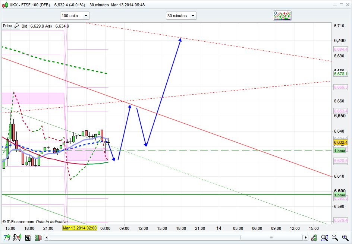Click the auto-fit zoom magnifier with arrows
The height and width of the screenshot is (244, 352).
pyautogui.click(x=324, y=237)
